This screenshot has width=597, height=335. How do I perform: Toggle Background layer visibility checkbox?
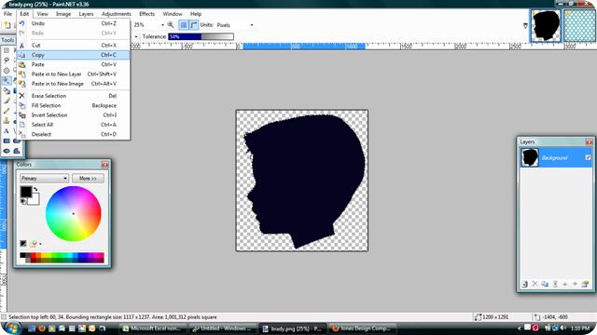[588, 157]
